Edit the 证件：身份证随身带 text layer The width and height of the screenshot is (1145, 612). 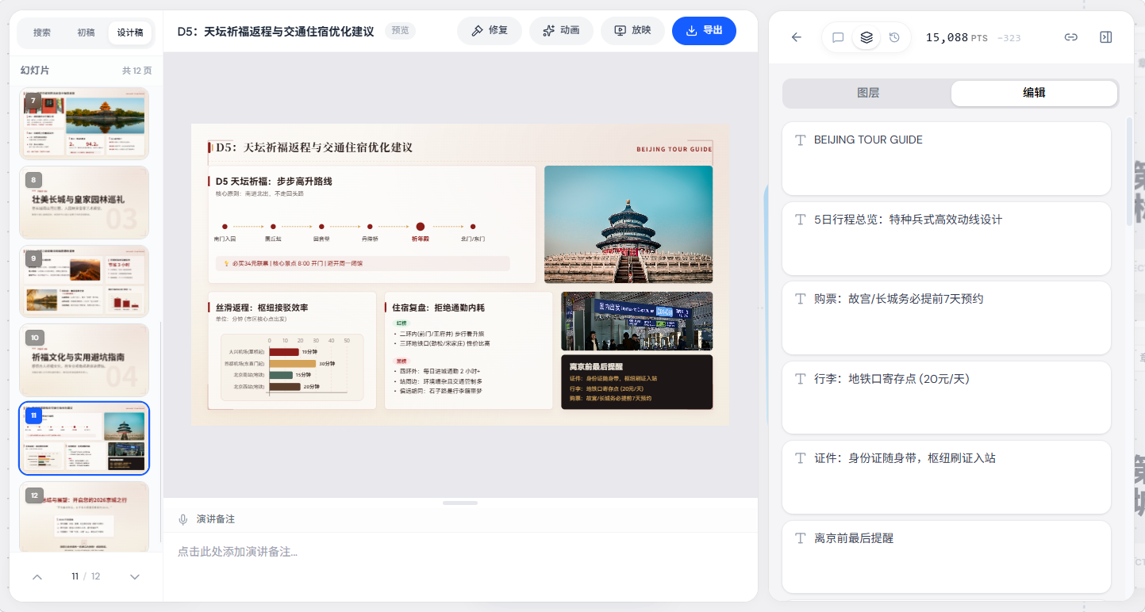tap(946, 476)
